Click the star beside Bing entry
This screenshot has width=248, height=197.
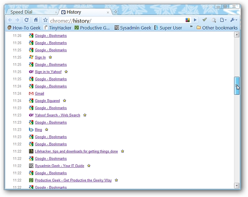46,130
